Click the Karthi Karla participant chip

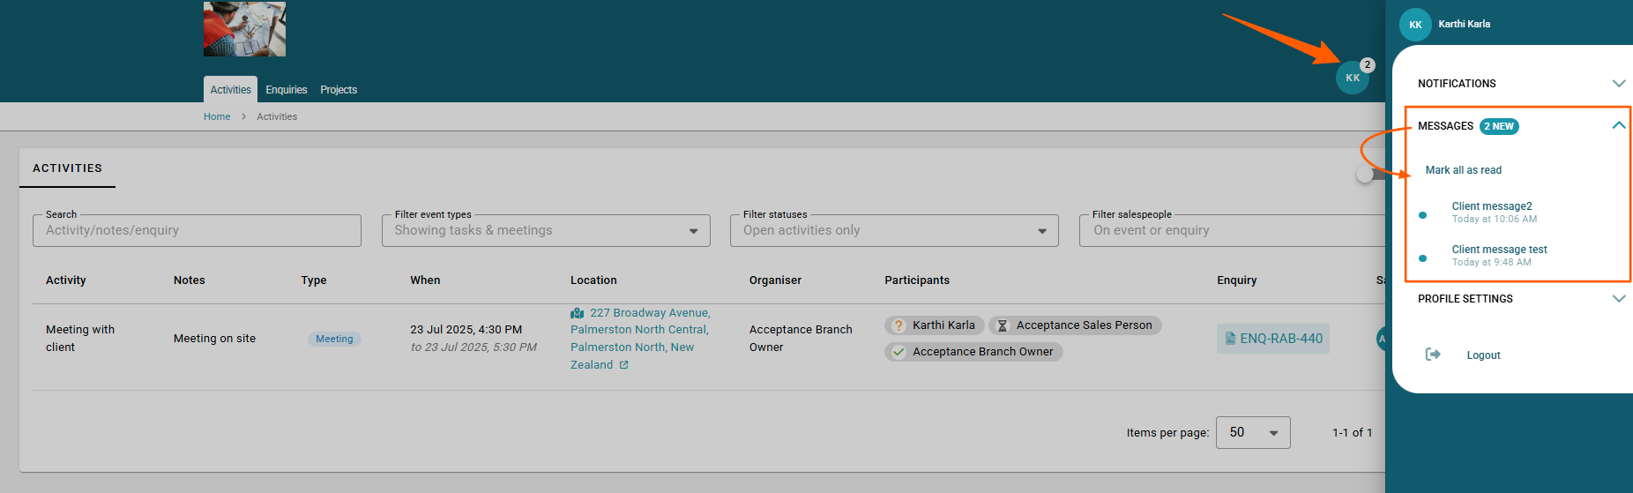point(935,325)
